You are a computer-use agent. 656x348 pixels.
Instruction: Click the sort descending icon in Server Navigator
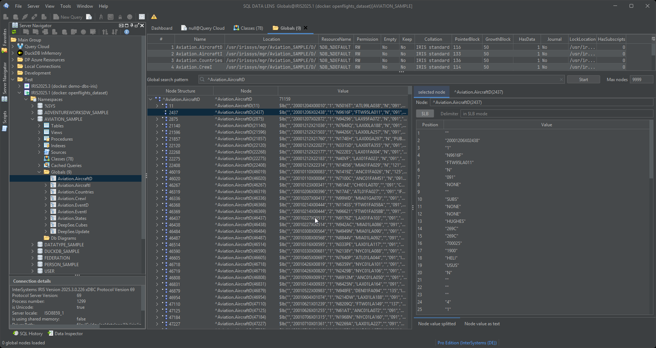pyautogui.click(x=115, y=32)
